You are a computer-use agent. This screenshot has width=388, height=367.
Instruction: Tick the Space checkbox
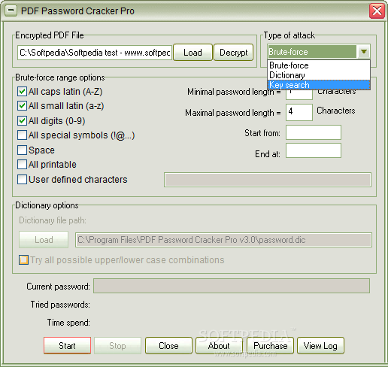click(22, 150)
